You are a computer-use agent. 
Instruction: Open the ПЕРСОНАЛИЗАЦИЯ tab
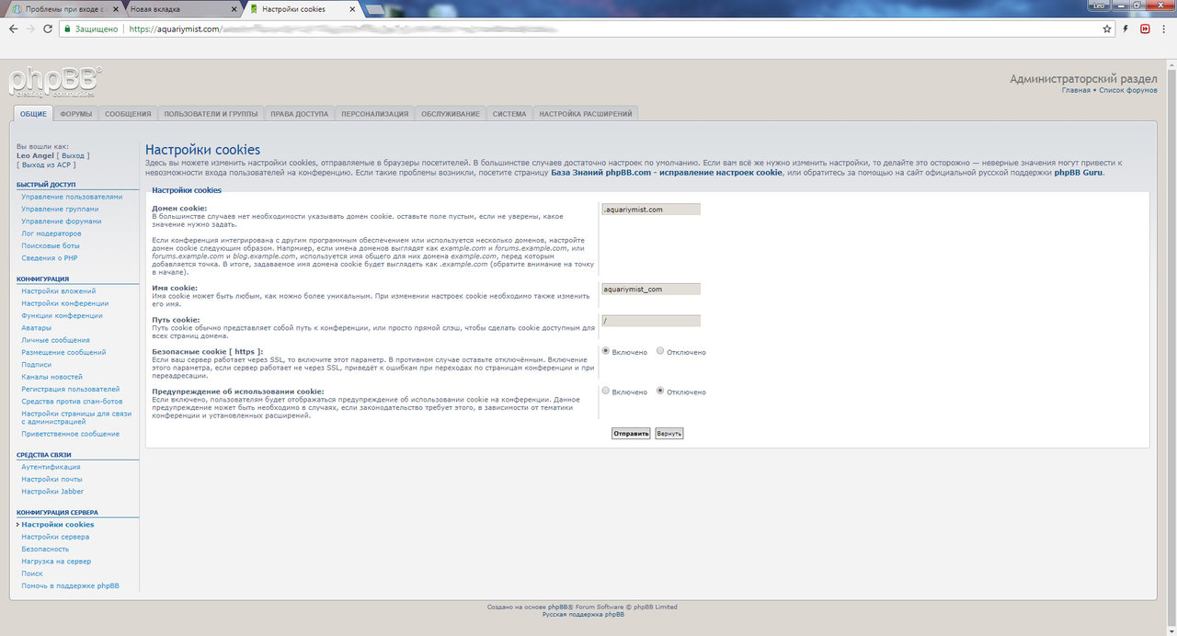(374, 114)
